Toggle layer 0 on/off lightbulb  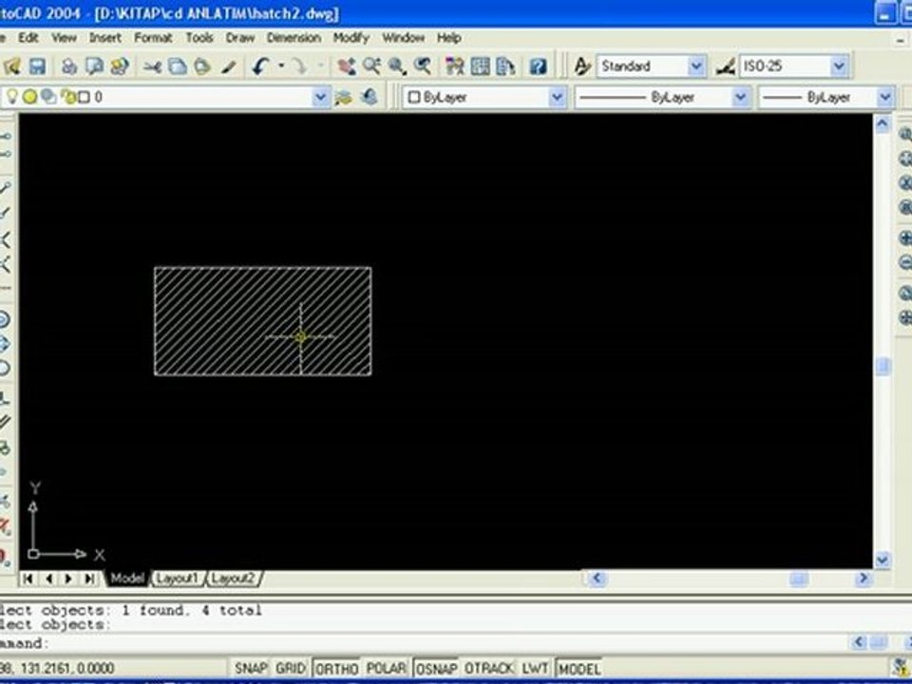[12, 97]
